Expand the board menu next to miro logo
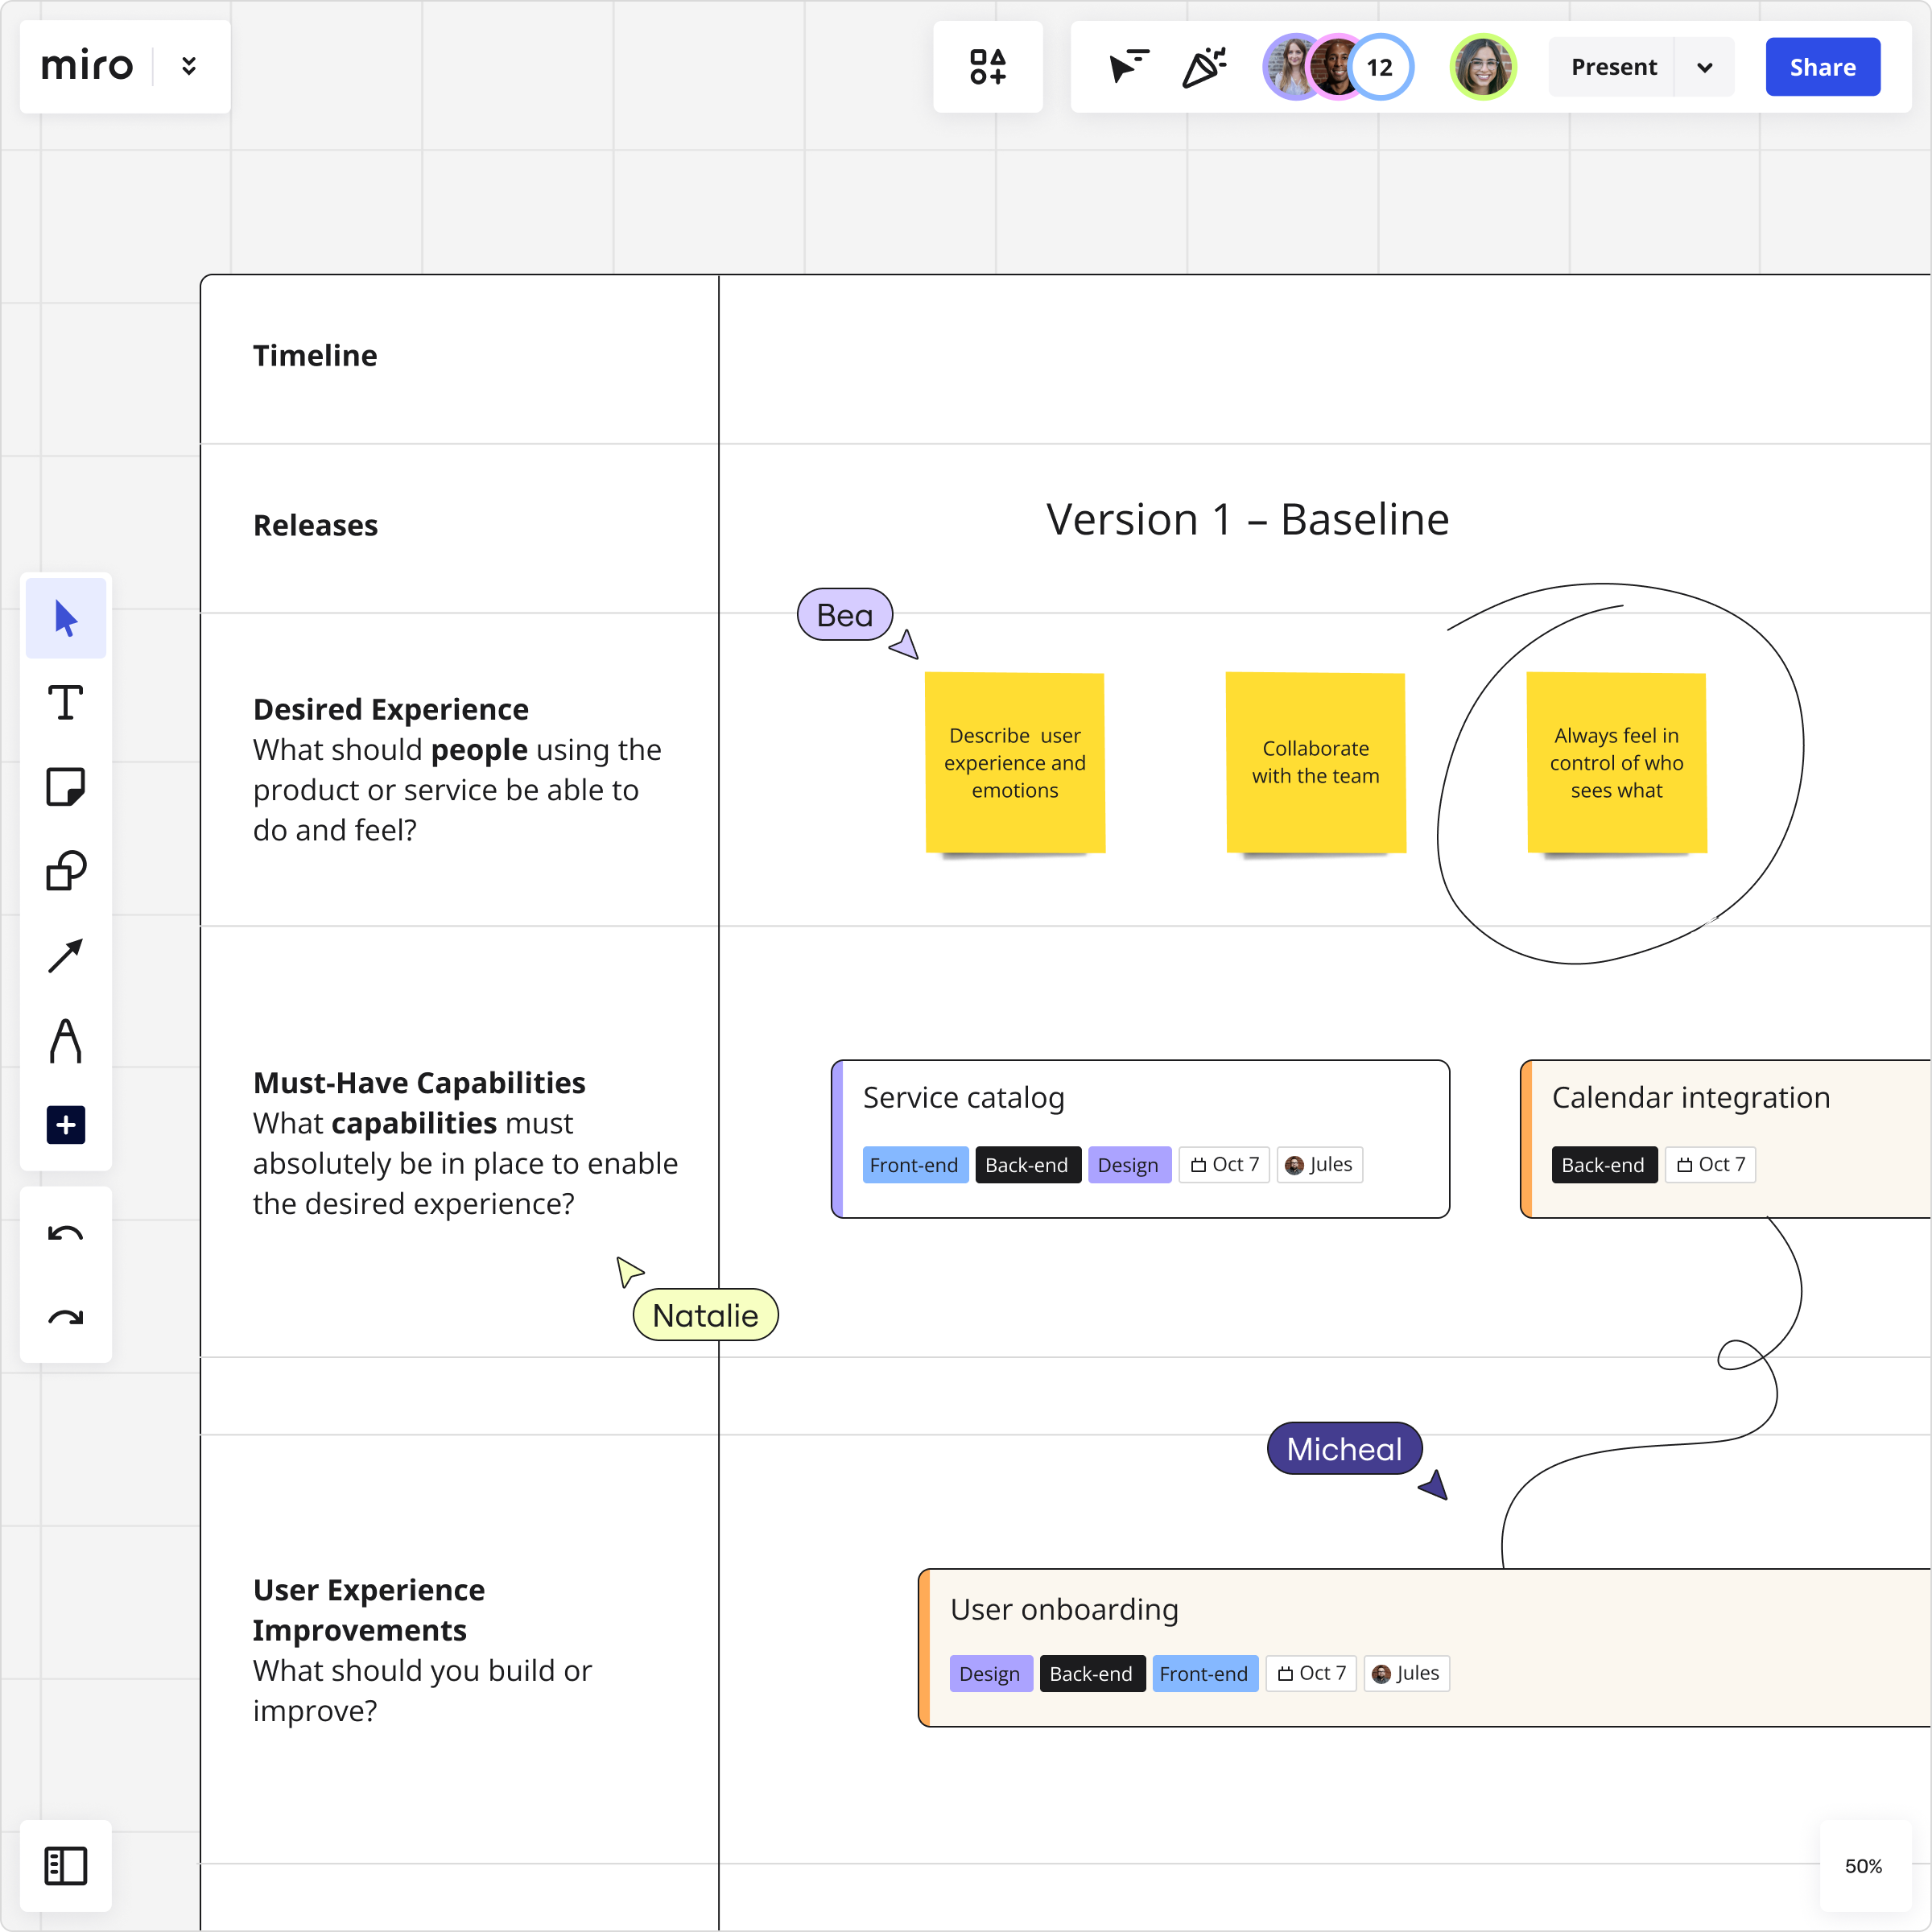Screen dimensions: 1932x1932 pos(189,67)
